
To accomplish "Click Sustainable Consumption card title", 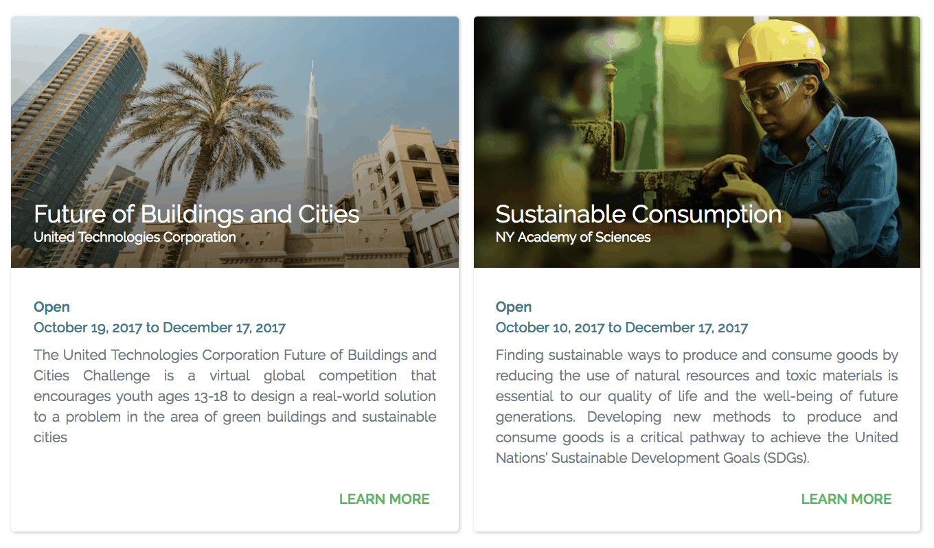I will click(639, 214).
